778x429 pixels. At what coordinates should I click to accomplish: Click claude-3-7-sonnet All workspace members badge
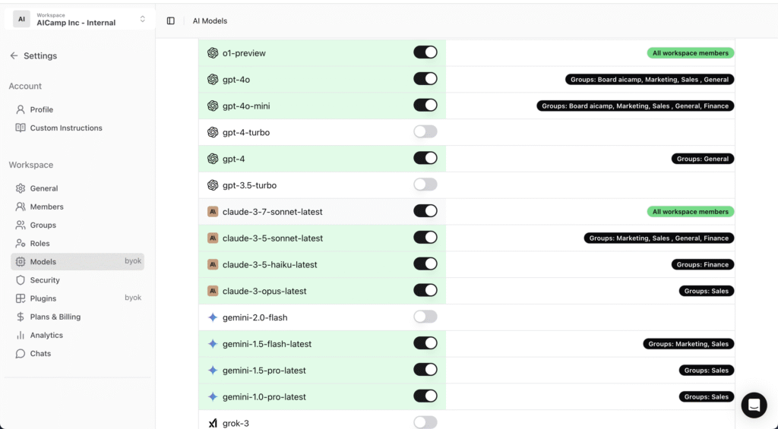click(690, 212)
